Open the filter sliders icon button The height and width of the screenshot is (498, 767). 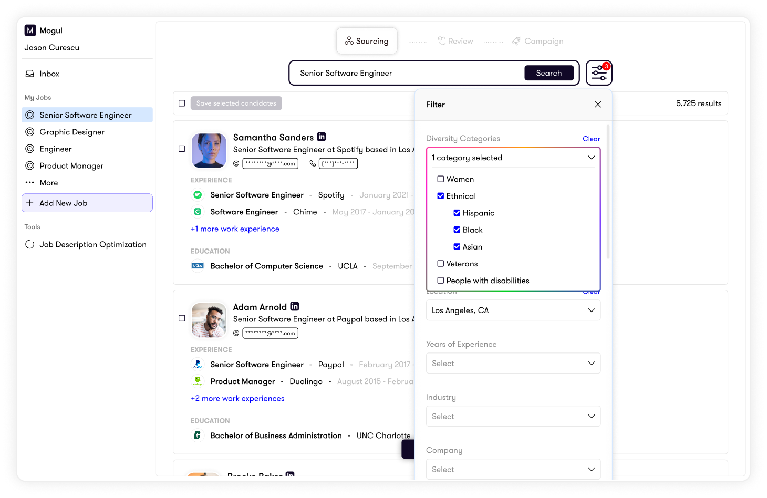599,73
